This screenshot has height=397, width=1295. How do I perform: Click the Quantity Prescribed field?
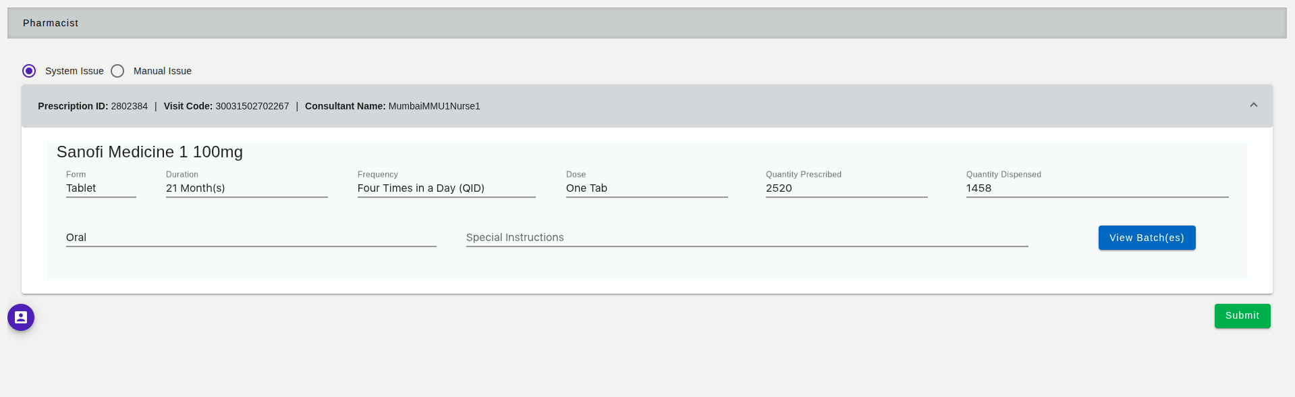(x=846, y=188)
